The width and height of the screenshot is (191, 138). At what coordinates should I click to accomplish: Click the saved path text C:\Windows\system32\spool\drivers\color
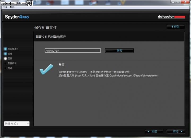[x=133, y=75]
